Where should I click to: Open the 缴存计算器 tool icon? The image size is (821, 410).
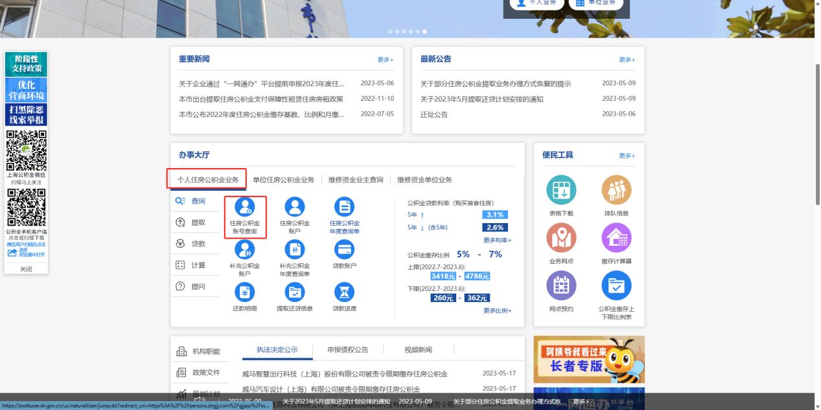(616, 239)
